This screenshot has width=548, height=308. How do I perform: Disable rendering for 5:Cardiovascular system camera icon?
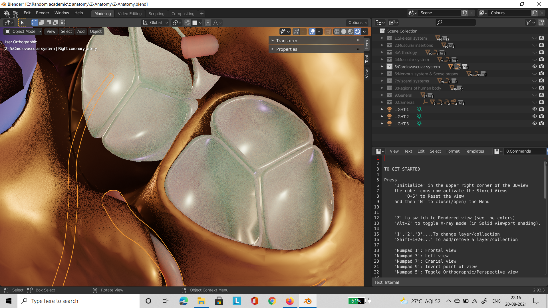pos(541,66)
